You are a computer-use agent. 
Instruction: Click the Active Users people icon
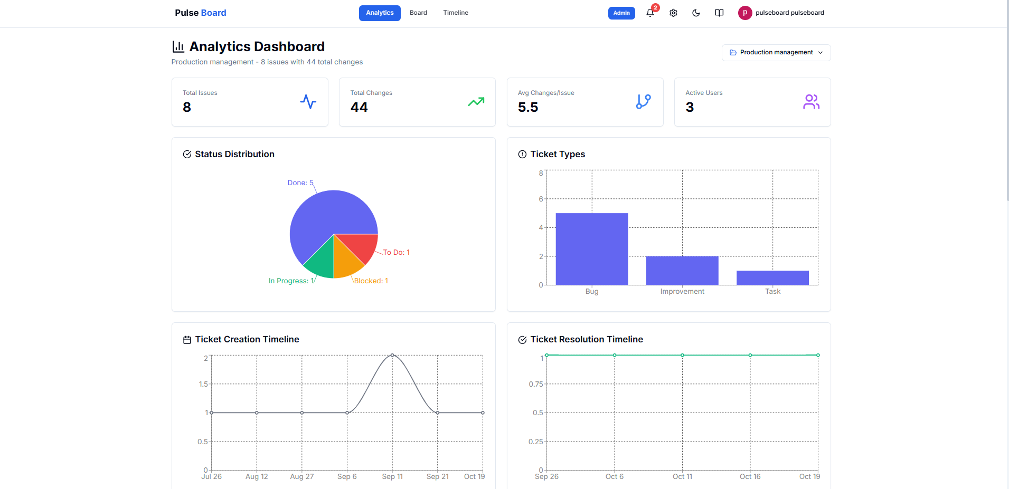pos(811,102)
